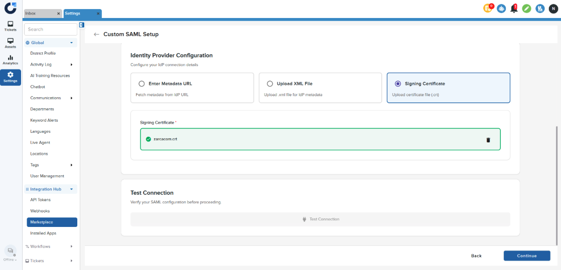The height and width of the screenshot is (270, 561).
Task: Click the Test Connection button
Action: [x=320, y=219]
